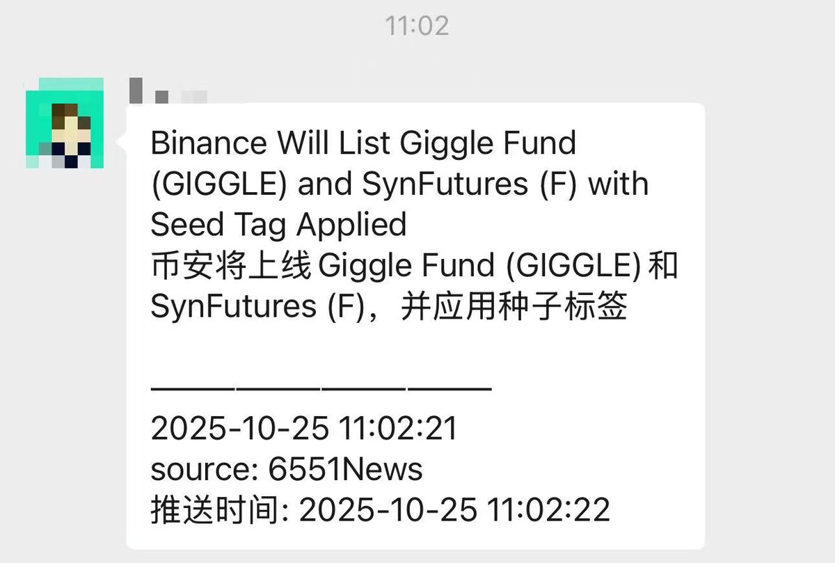
Task: Select the Chinese text "并应用种子标签"
Action: pos(514,307)
